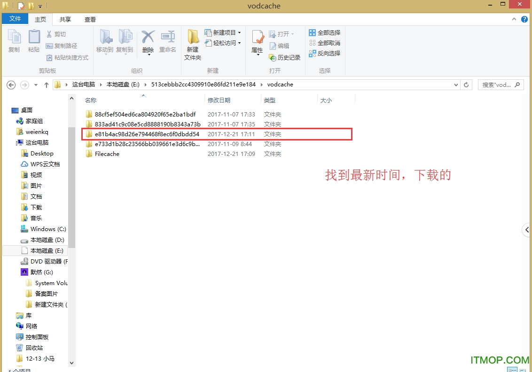Viewport: 532px width, 372px height.
Task: Click the Copy to icon
Action: pos(125,41)
